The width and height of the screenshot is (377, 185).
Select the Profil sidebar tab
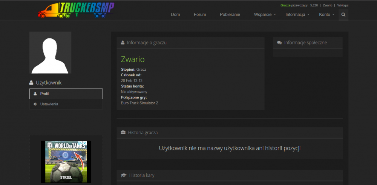(x=66, y=94)
